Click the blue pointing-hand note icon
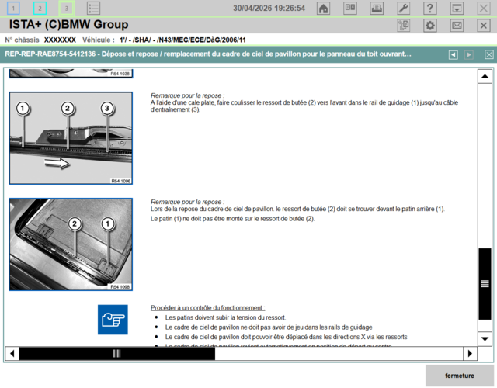 [113, 320]
